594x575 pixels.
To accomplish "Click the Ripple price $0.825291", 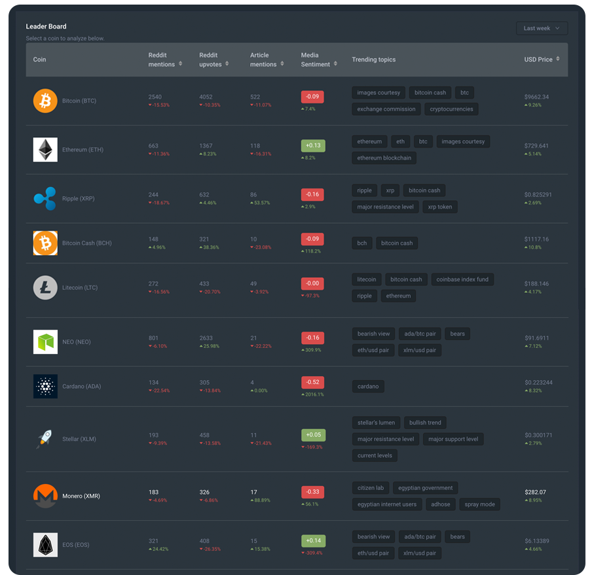I will point(538,194).
